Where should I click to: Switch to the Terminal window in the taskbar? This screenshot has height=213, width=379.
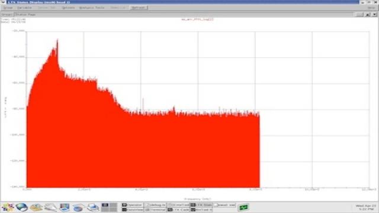pos(155,210)
